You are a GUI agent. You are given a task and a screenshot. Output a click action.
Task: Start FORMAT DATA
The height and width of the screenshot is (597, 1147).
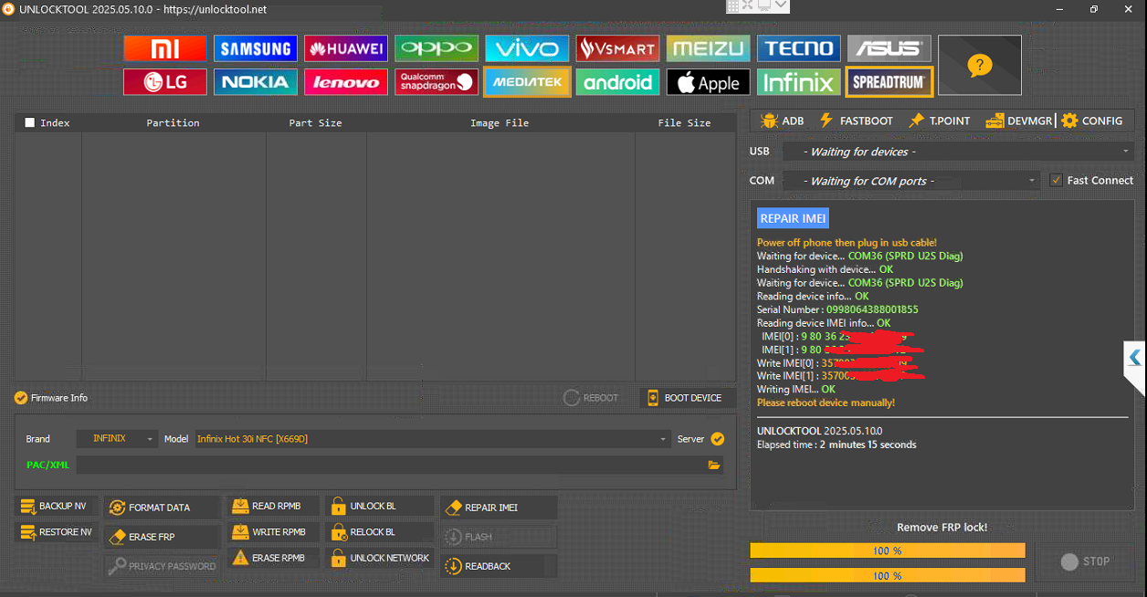[x=161, y=508]
